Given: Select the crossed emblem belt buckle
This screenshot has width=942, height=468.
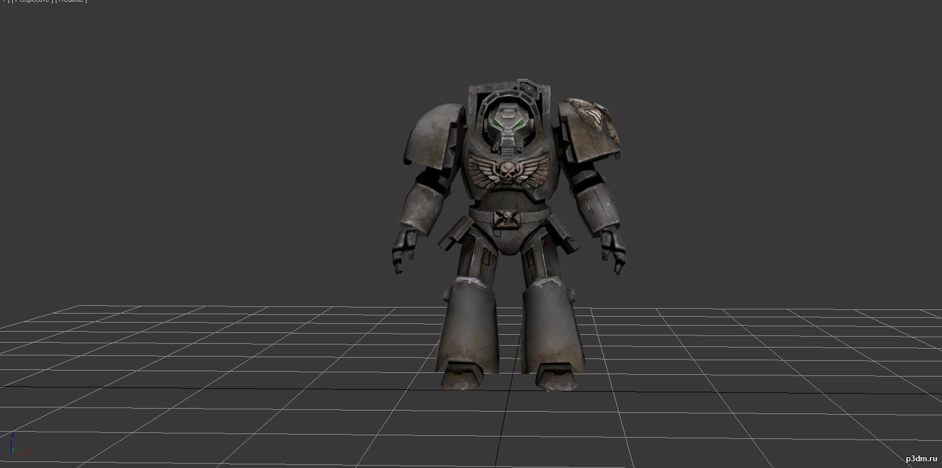Looking at the screenshot, I should click(x=505, y=219).
